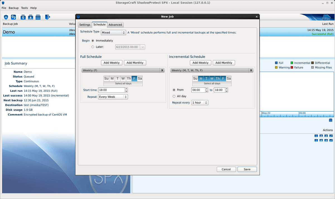Toggle F in the Full Schedule days
The image size is (335, 199).
click(134, 79)
